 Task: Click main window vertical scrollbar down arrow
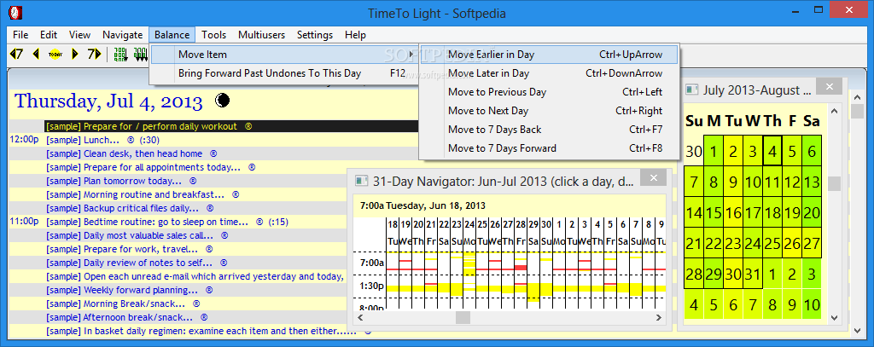[x=858, y=331]
